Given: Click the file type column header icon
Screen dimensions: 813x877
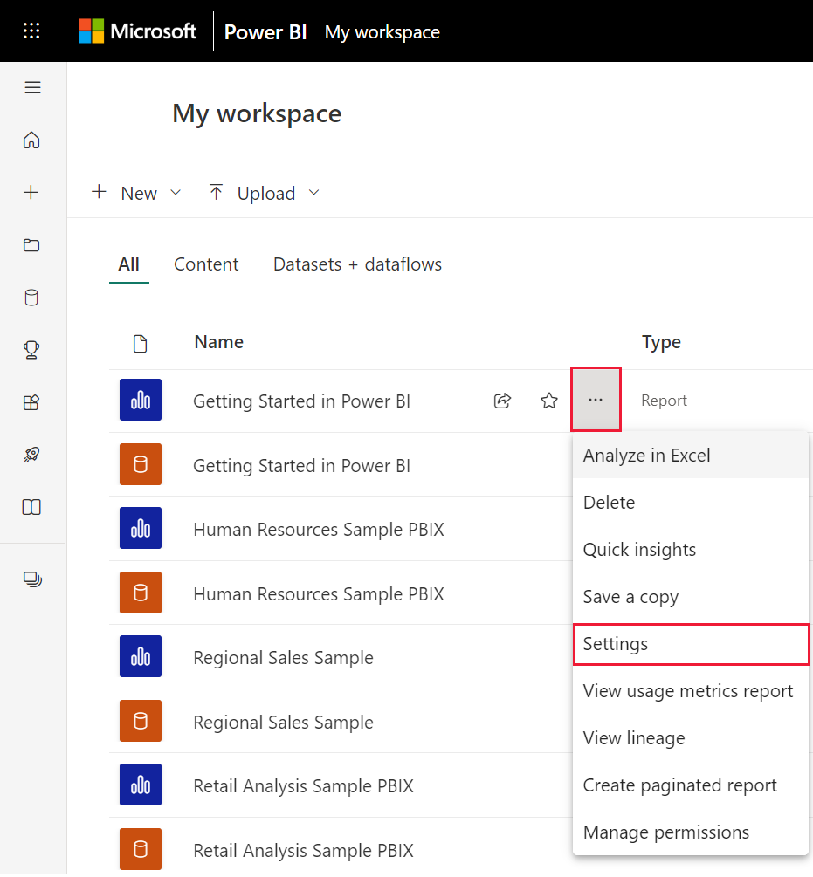Looking at the screenshot, I should coord(141,344).
